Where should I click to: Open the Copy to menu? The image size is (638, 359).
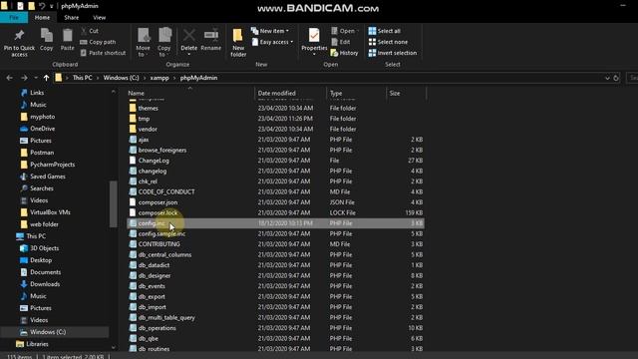(x=164, y=42)
